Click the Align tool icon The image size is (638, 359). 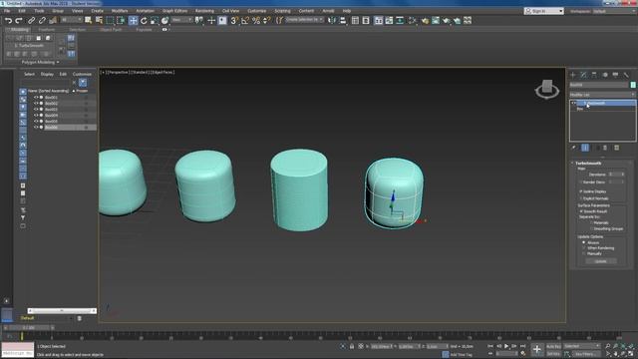(x=343, y=20)
